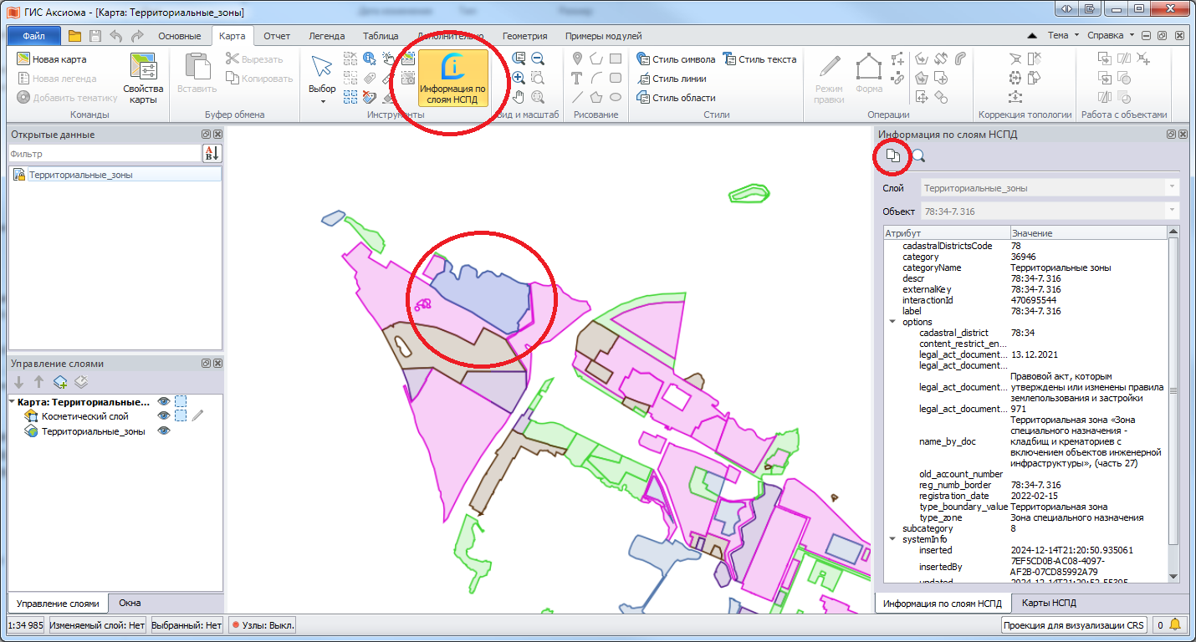Switch to the 'Таблица' ribbon tab
This screenshot has height=642, width=1196.
[x=381, y=36]
